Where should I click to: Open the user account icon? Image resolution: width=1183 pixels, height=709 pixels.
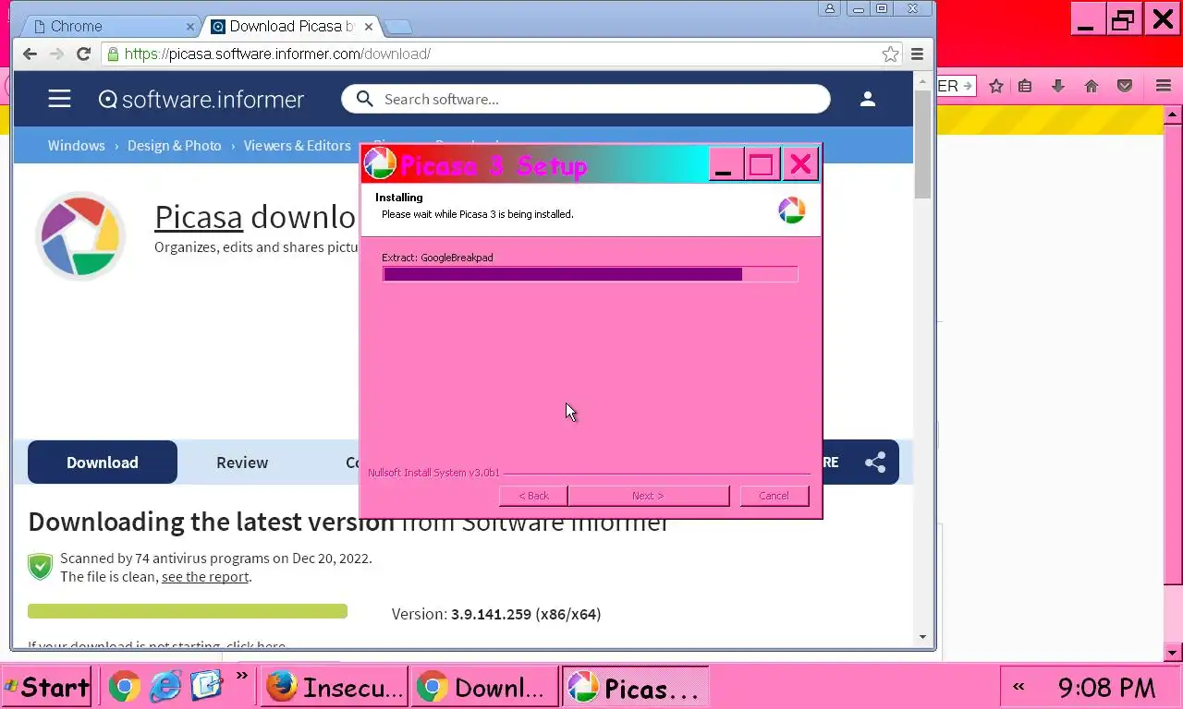[x=867, y=99]
